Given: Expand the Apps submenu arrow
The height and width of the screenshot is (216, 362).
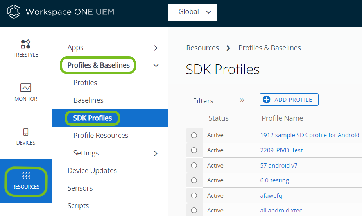Looking at the screenshot, I should 156,48.
